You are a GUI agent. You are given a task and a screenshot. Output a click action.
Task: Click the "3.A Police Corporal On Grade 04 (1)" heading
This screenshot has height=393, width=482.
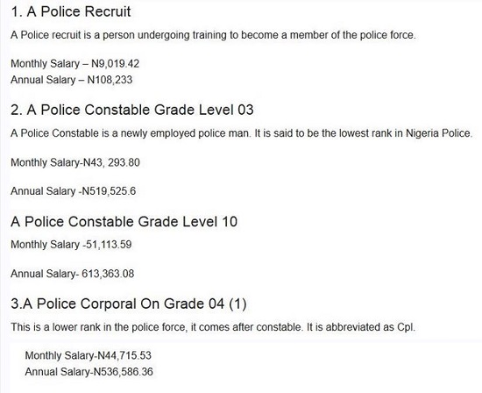[x=129, y=304]
